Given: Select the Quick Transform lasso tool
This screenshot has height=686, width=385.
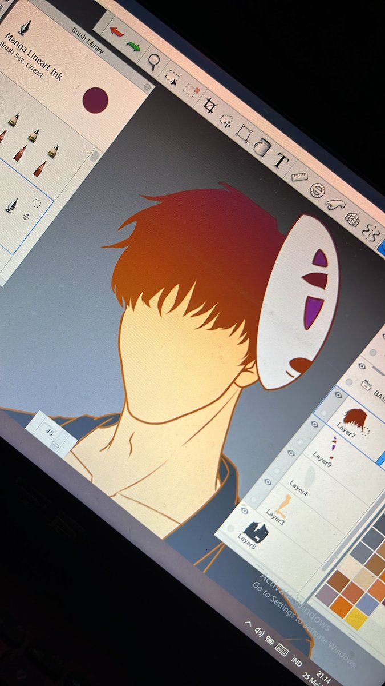Looking at the screenshot, I should click(227, 121).
